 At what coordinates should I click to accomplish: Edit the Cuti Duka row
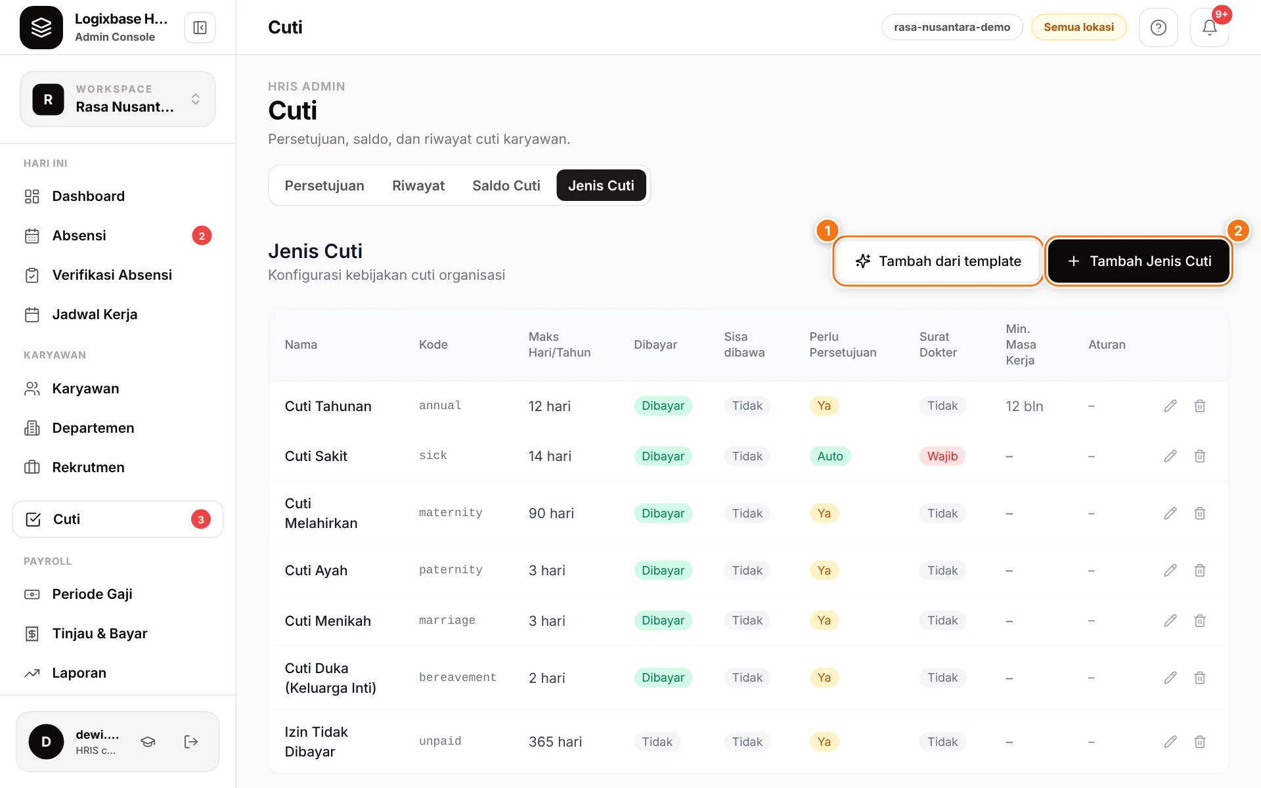[x=1170, y=678]
